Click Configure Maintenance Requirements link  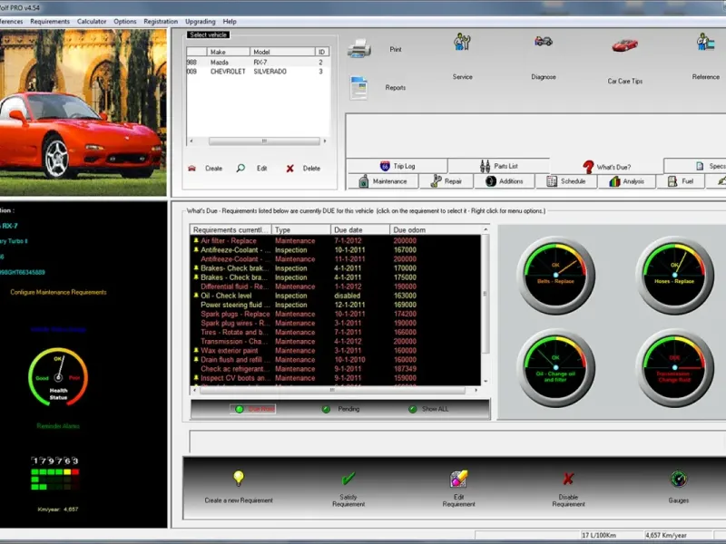point(58,292)
